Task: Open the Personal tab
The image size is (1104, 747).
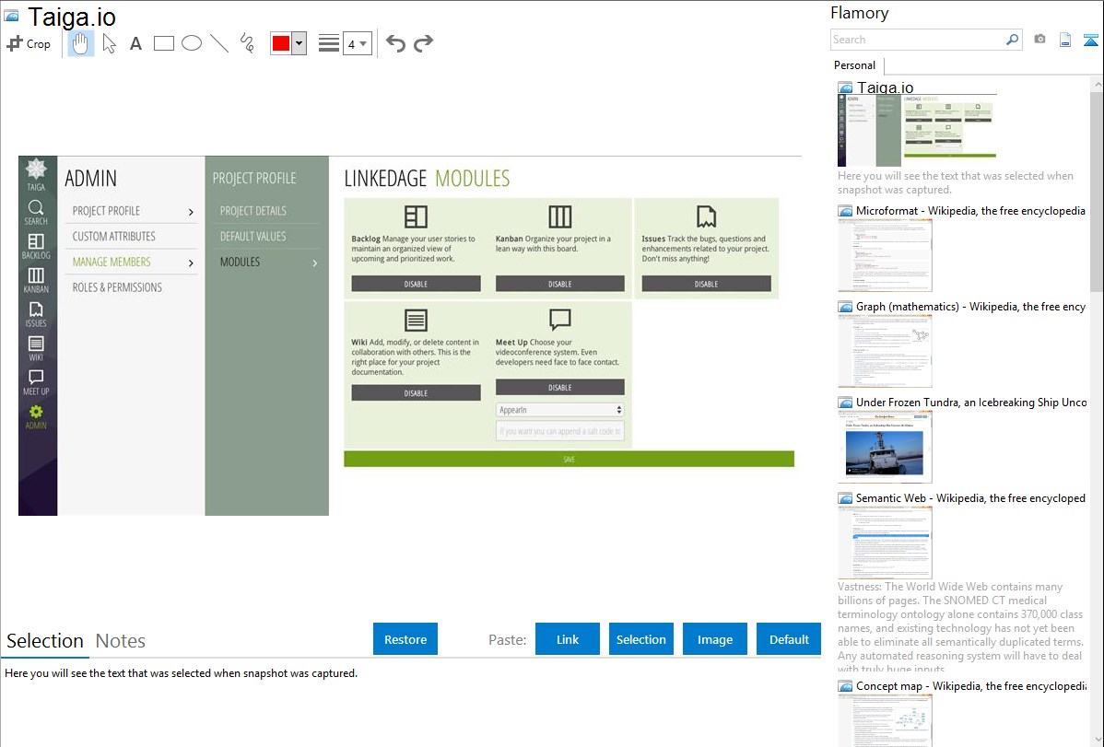Action: [854, 65]
